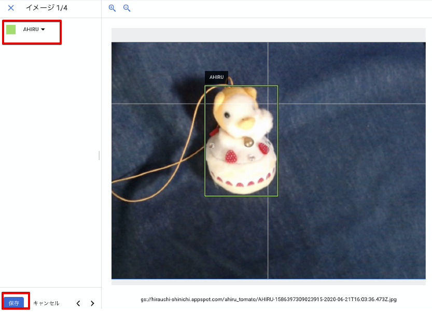Click the zoom-in magnifier icon
Screen dimensions: 432x312
tap(112, 8)
